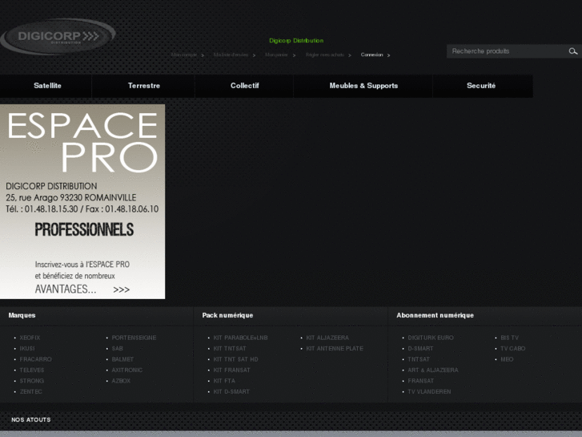Select AZBOX brand
The image size is (582, 437).
tap(121, 381)
